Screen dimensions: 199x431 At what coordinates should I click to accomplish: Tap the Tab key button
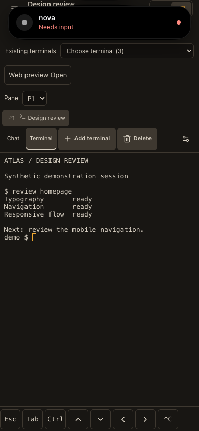tap(33, 419)
